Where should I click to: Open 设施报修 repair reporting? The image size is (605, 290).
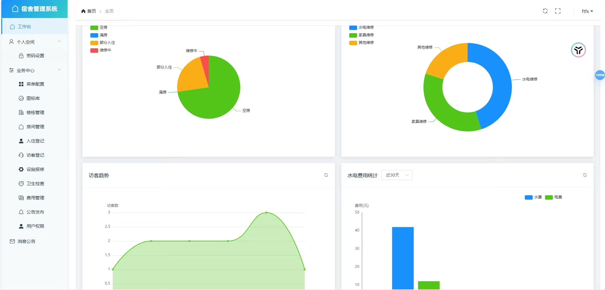(x=36, y=169)
